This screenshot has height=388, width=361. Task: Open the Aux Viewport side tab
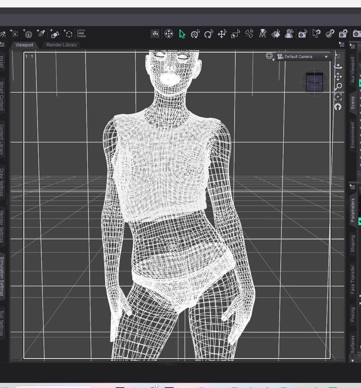point(352,70)
